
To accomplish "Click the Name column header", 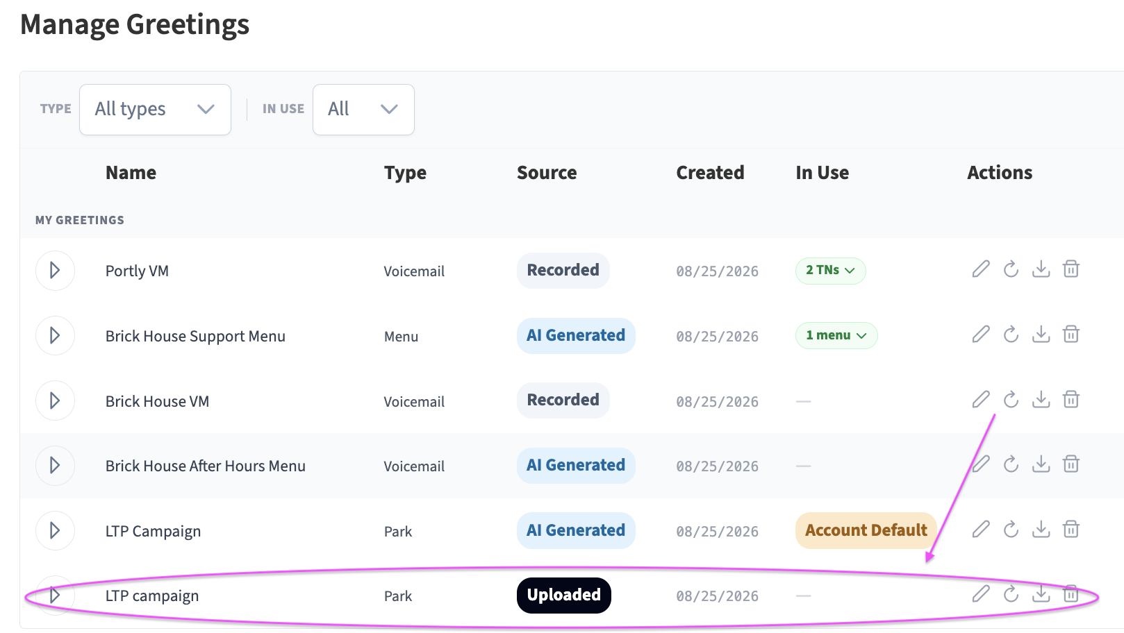I will point(131,173).
